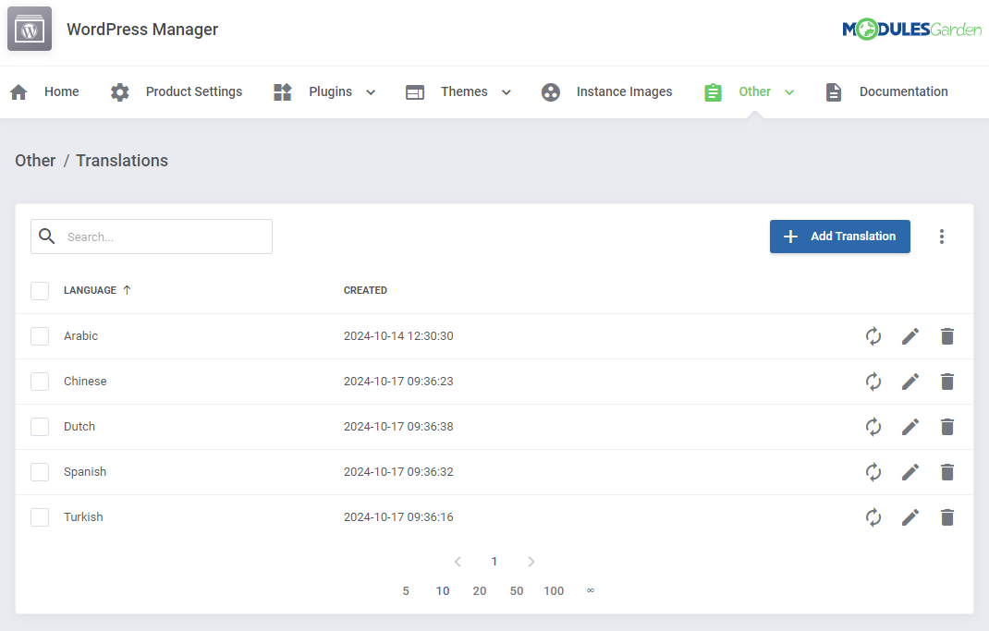Check the Dutch row checkbox
The image size is (989, 631).
[x=40, y=427]
